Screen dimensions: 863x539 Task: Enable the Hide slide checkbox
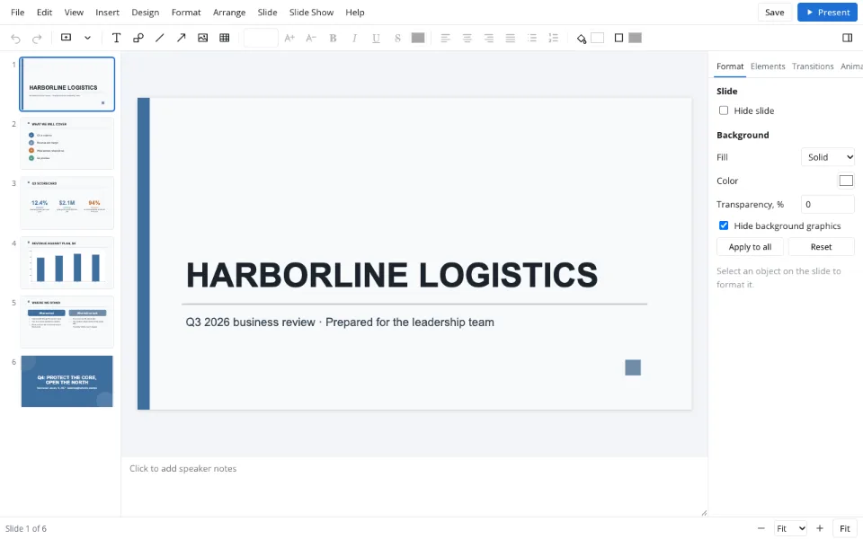(x=724, y=110)
